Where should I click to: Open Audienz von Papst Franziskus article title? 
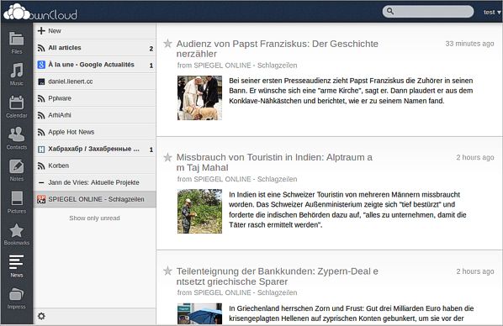point(278,49)
